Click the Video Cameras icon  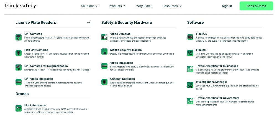point(104,37)
